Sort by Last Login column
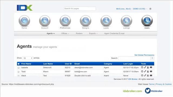Viewport: 173px width, 97px height. click(x=128, y=64)
